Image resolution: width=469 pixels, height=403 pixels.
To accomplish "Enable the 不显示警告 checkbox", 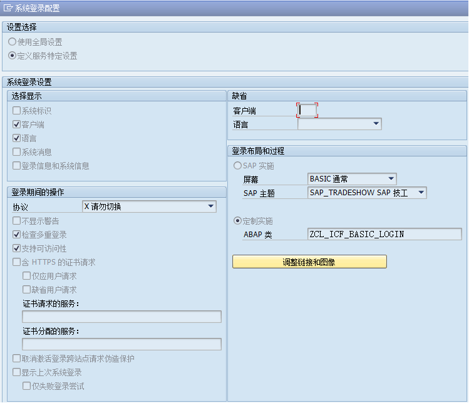I will [16, 221].
